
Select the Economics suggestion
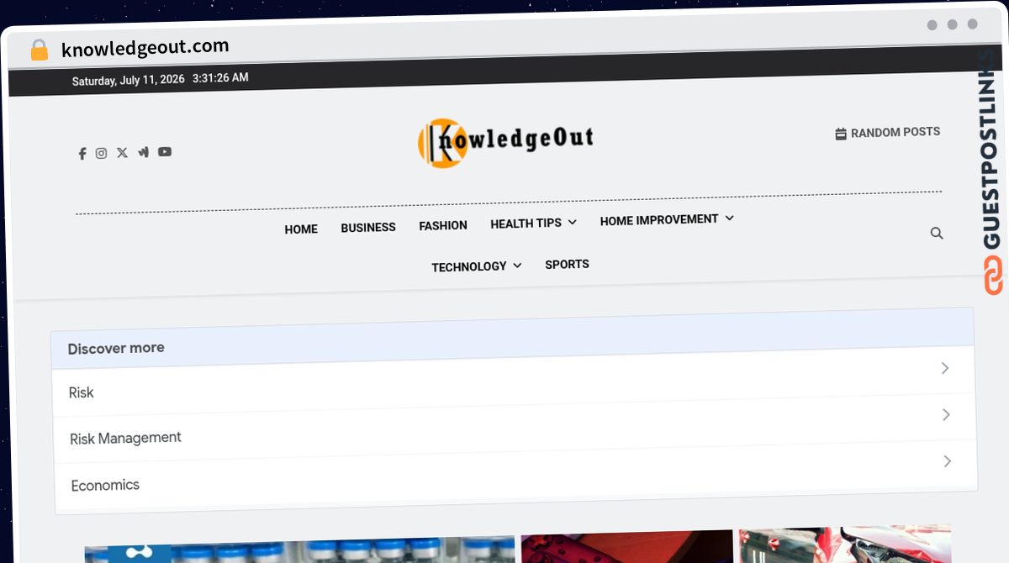(x=515, y=474)
